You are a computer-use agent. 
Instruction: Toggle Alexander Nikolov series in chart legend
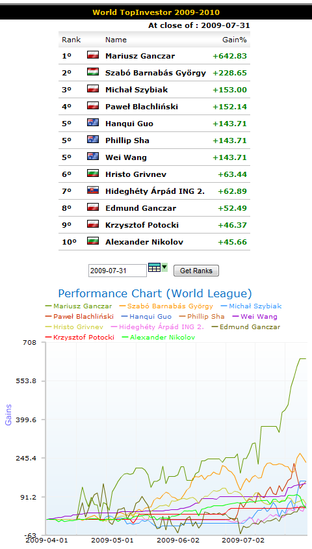coord(159,338)
